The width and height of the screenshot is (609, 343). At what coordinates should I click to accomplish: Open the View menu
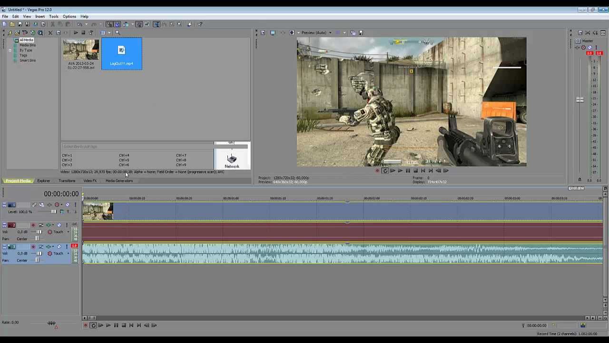click(27, 16)
